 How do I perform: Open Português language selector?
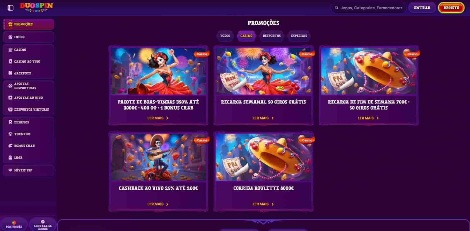point(14,225)
